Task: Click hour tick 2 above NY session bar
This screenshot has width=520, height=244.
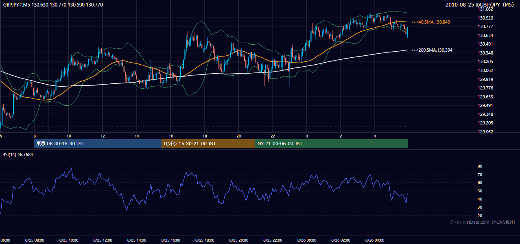Action: [341, 136]
